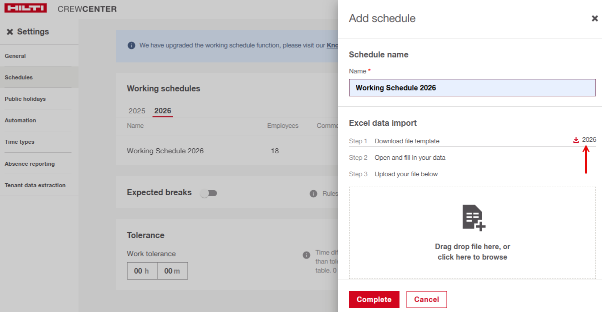This screenshot has height=312, width=602.
Task: Close the Add schedule dialog
Action: [594, 18]
